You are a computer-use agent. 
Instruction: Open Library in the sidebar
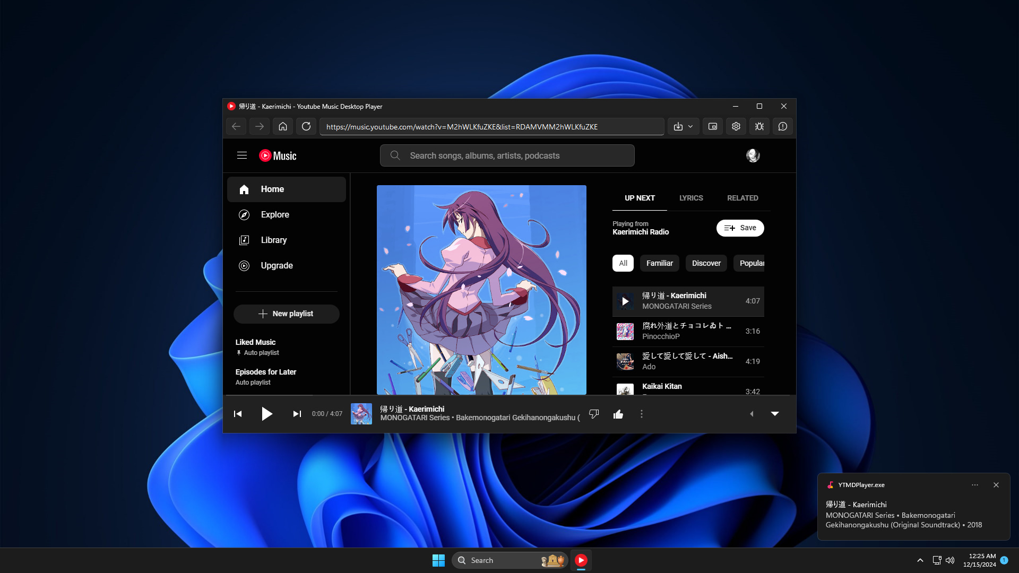287,240
